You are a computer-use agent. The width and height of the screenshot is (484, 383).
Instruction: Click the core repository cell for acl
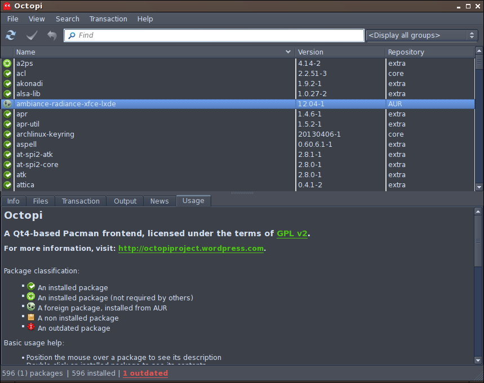396,74
